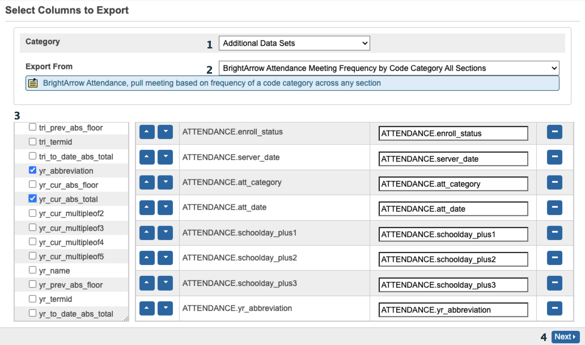Move ATTENDANCE.att_category row up
Image resolution: width=585 pixels, height=345 pixels.
(147, 182)
